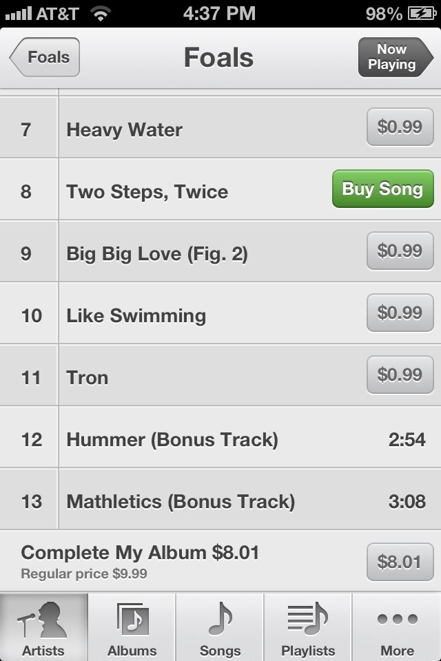
Task: Tap the $0.99 price next to Like Swimming
Action: [x=400, y=313]
